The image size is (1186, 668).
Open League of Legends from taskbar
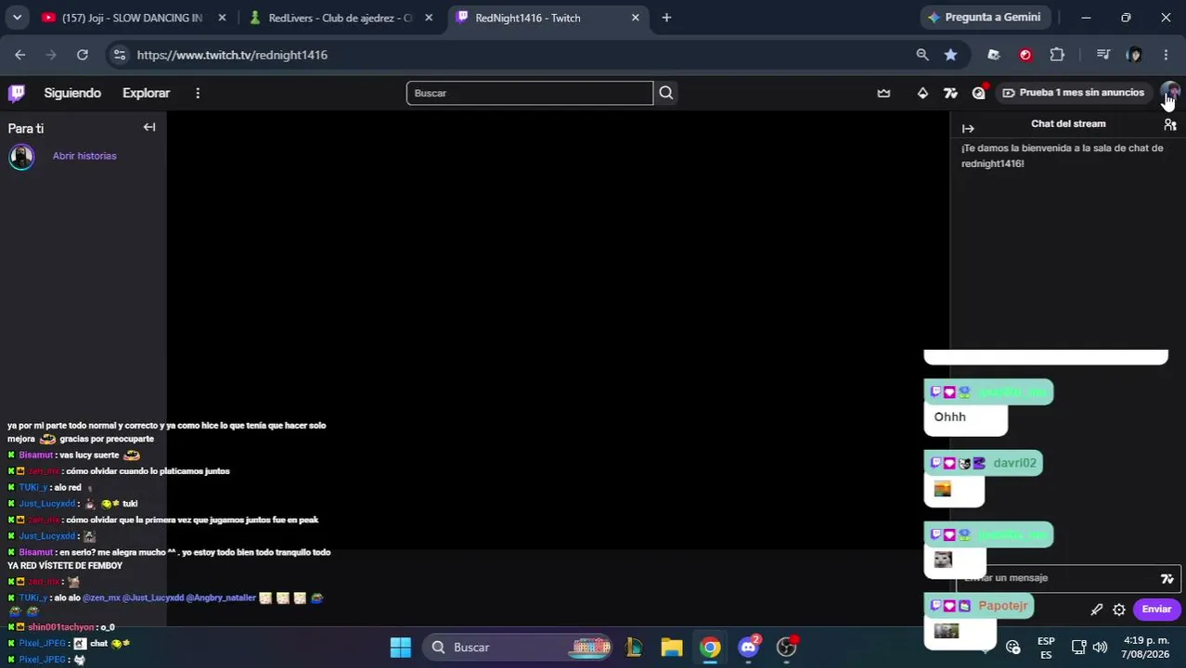point(634,648)
